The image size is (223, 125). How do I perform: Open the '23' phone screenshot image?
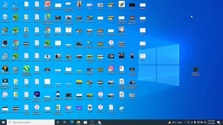coord(132,57)
